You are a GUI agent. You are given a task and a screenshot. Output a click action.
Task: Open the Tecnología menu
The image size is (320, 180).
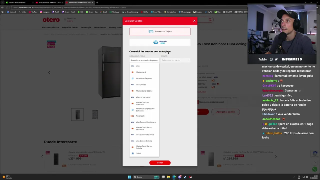click(86, 27)
